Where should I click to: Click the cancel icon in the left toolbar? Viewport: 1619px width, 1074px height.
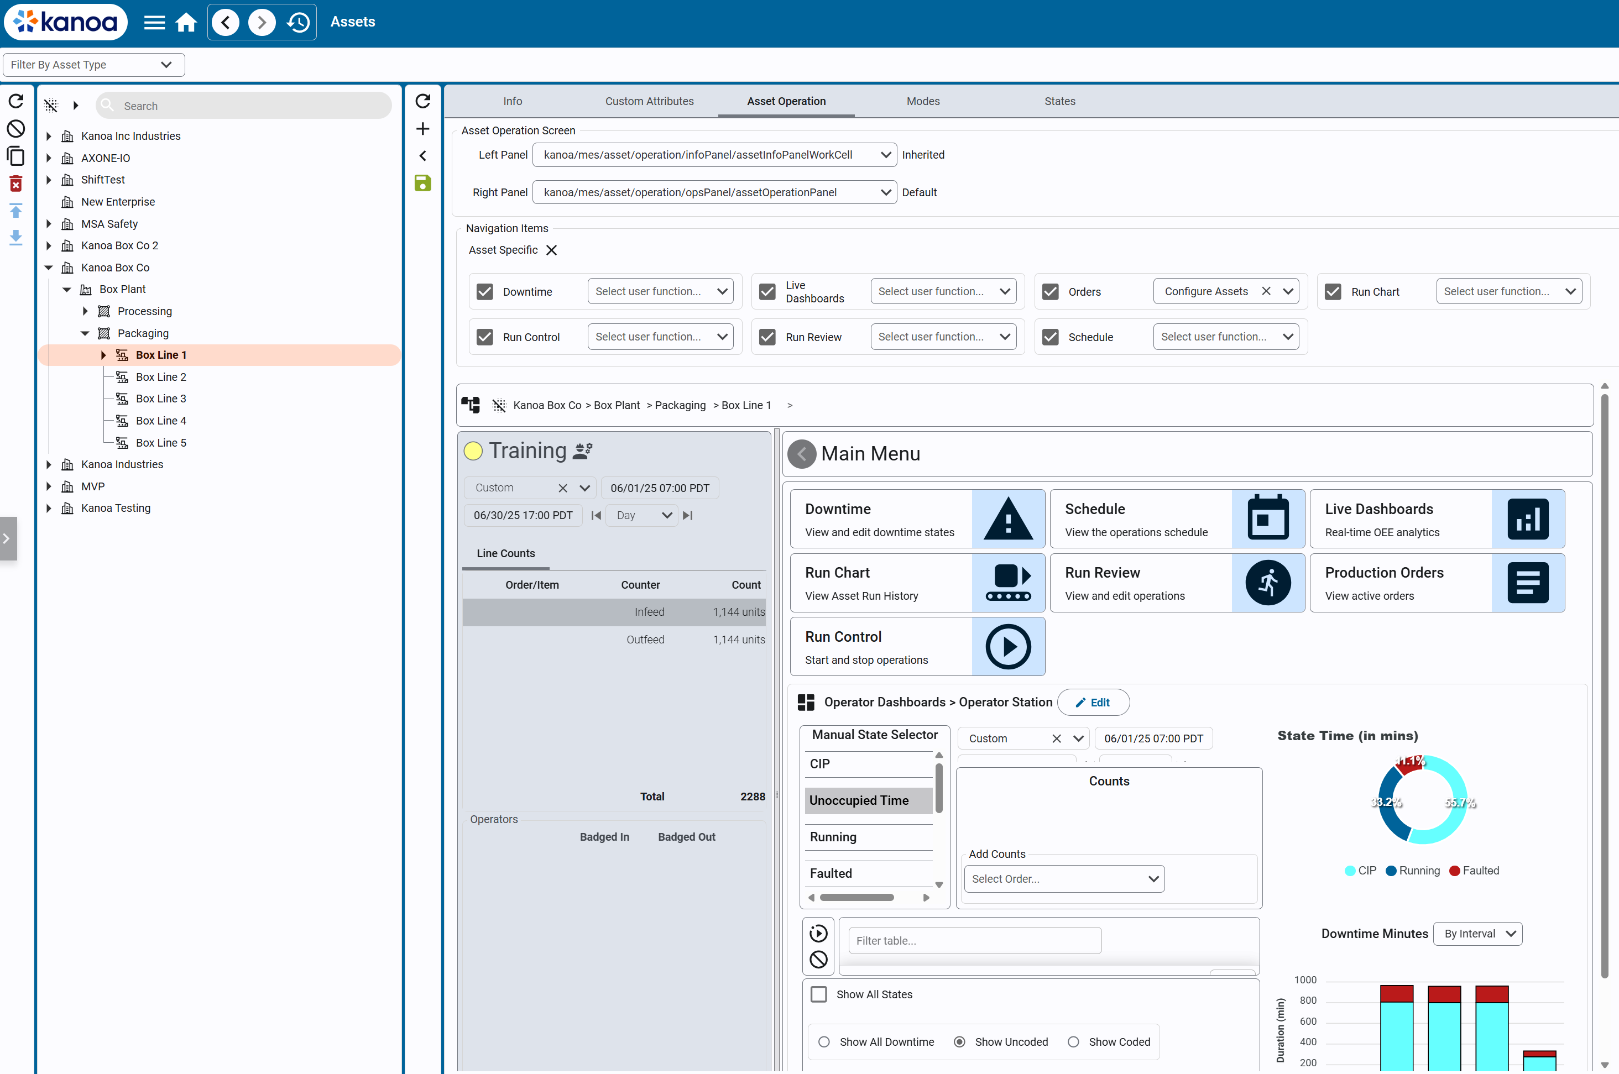tap(15, 129)
